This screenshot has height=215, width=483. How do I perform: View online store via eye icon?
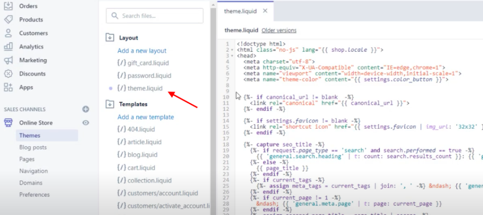click(x=86, y=123)
